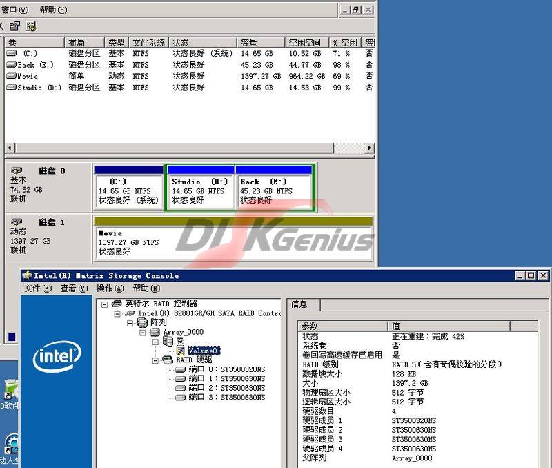Click the dark blue legend swatch in Disk Management
This screenshot has height=468, width=552.
[12, 337]
